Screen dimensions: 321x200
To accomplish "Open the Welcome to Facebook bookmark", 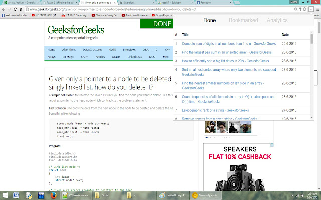I will [x=15, y=15].
